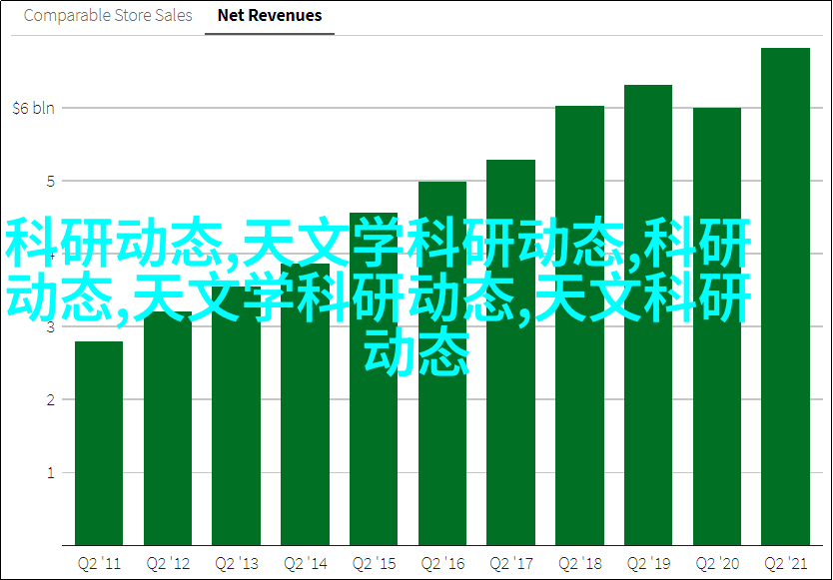Click the "Q2 '16" x-axis label
Screen dimensions: 833x580
pyautogui.click(x=442, y=562)
